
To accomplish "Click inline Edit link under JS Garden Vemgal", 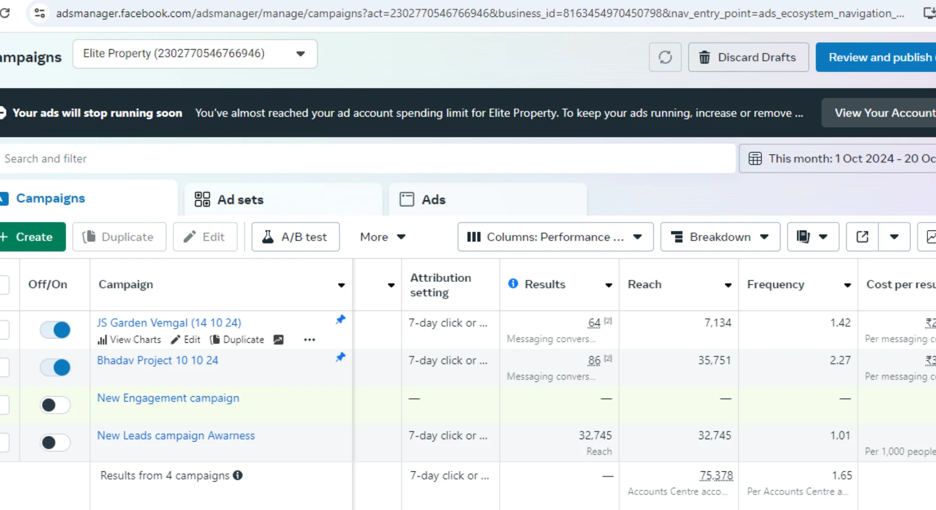I will pyautogui.click(x=186, y=340).
